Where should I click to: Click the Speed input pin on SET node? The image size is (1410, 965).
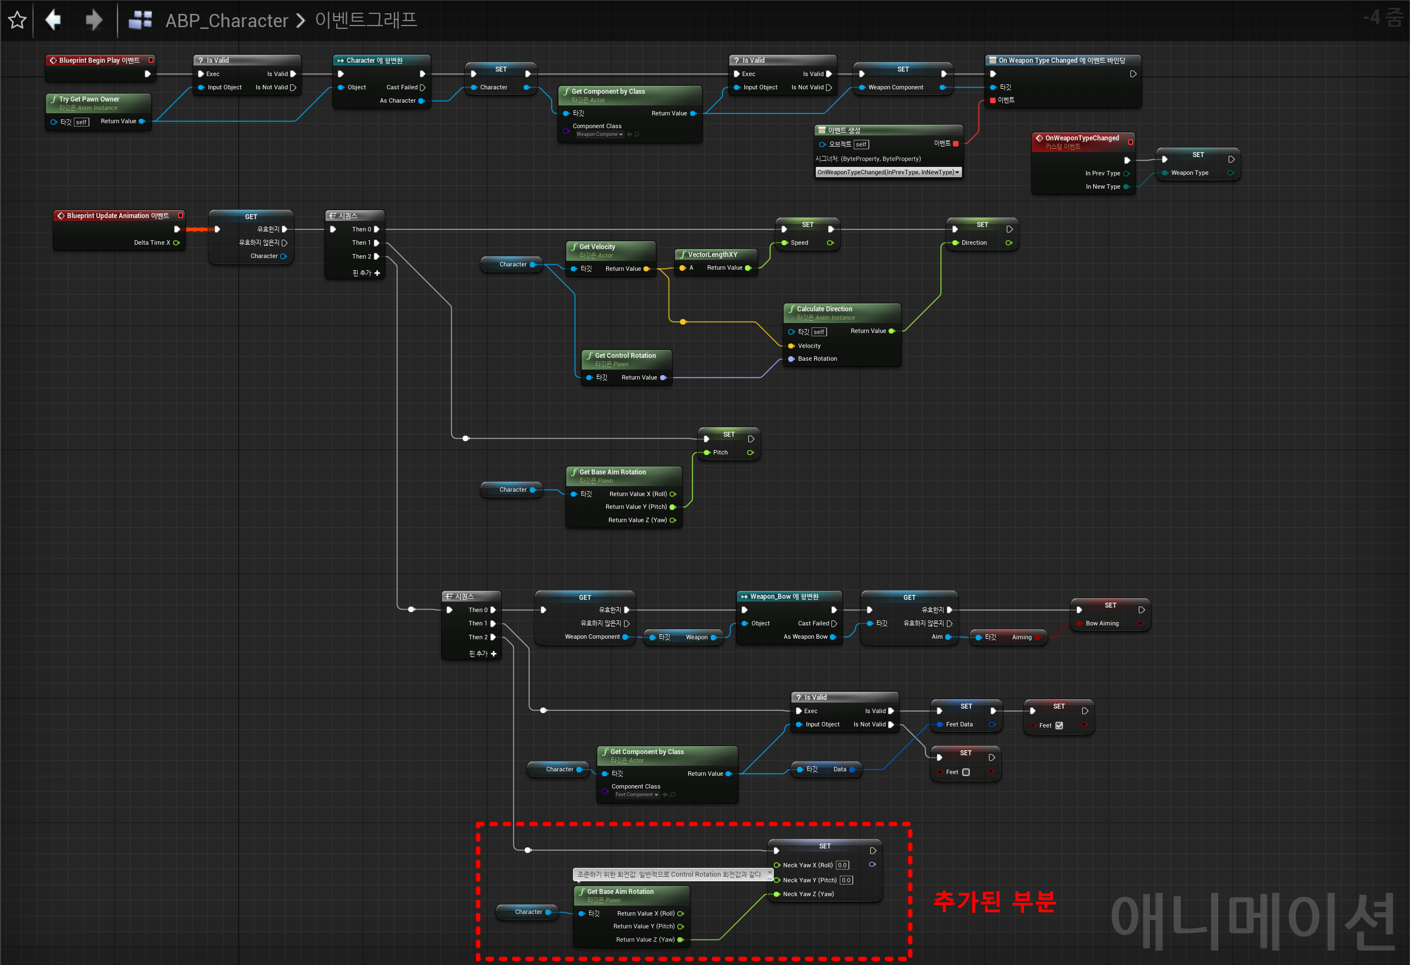(x=785, y=242)
